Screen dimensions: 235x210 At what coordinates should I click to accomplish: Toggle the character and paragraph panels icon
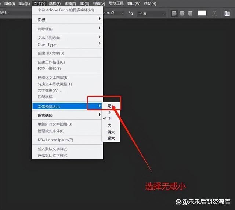[227, 13]
